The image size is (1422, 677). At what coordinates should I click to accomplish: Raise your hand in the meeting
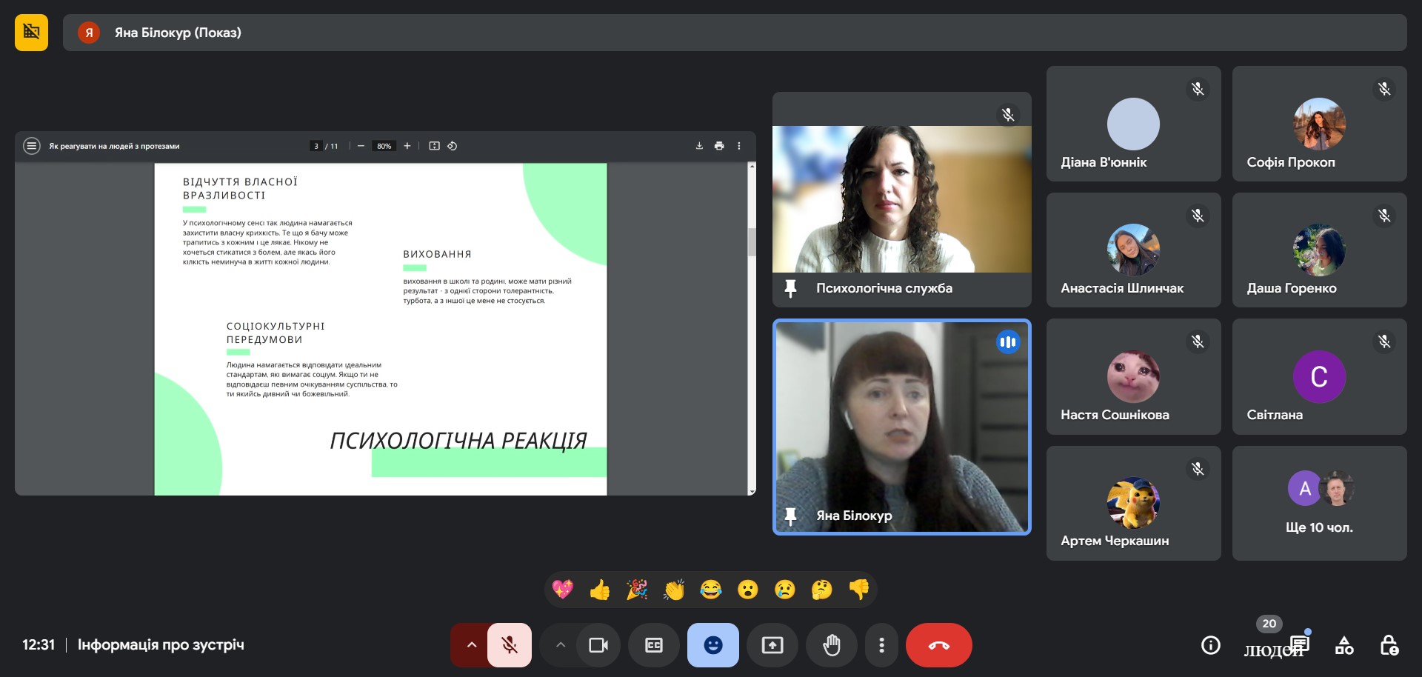(x=831, y=645)
